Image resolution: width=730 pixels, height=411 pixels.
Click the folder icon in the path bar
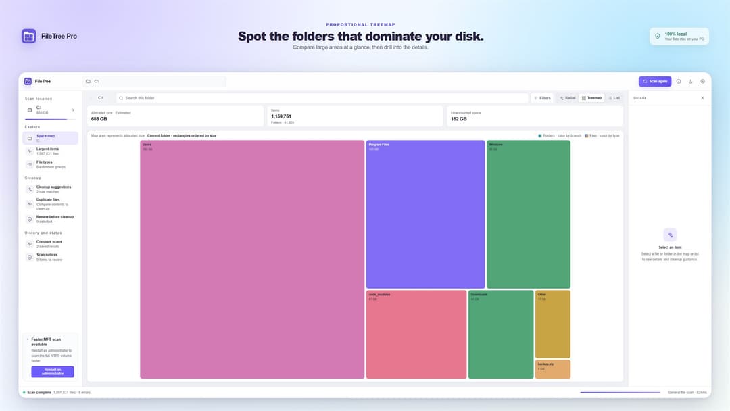pos(88,81)
